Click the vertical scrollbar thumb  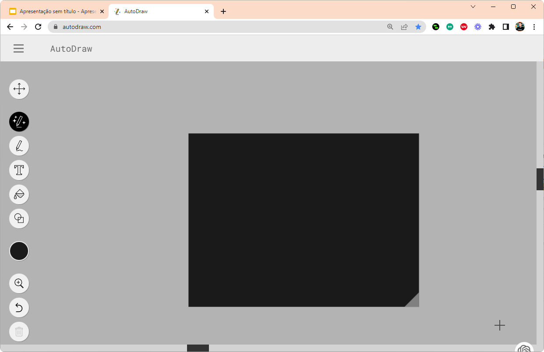pyautogui.click(x=540, y=179)
